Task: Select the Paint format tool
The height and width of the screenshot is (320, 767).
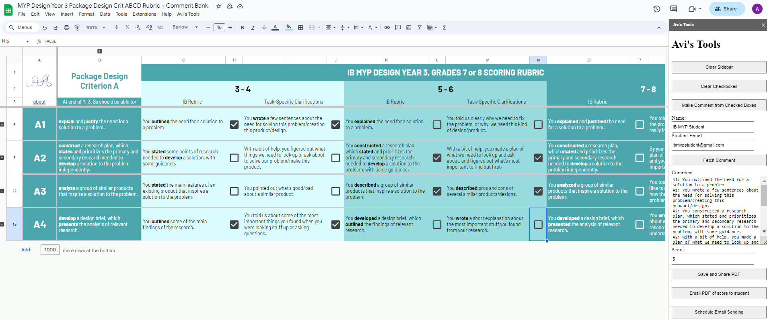Action: [77, 28]
